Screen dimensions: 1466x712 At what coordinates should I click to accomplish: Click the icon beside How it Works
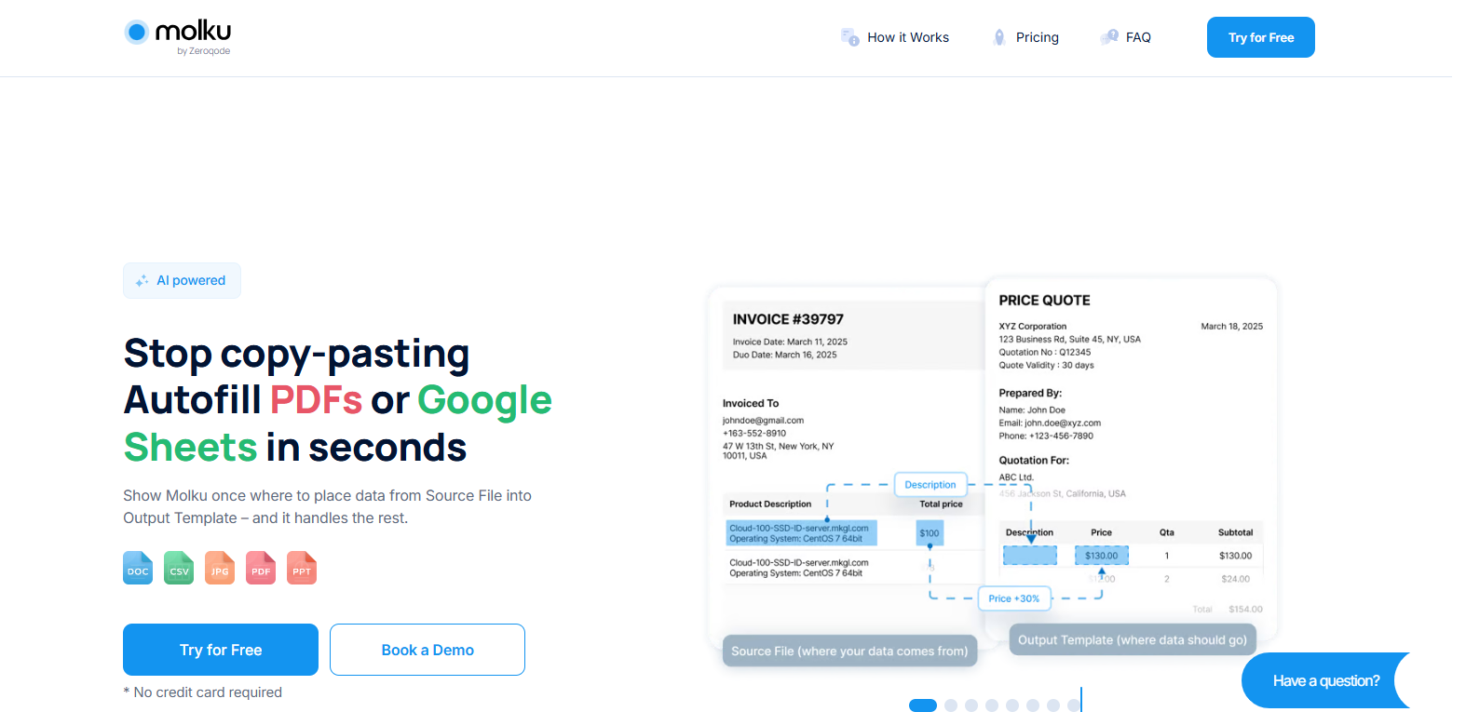(x=849, y=37)
